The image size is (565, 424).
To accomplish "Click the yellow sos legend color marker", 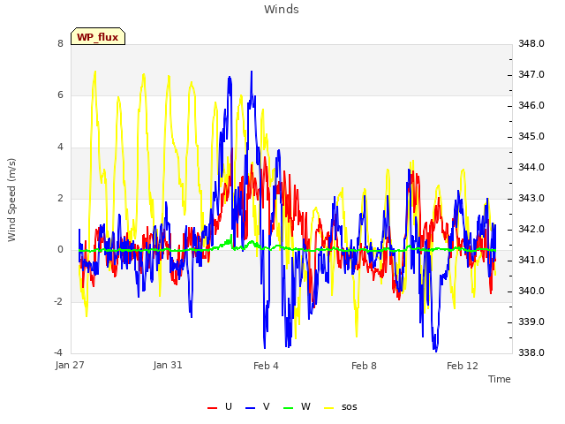I will tap(329, 408).
